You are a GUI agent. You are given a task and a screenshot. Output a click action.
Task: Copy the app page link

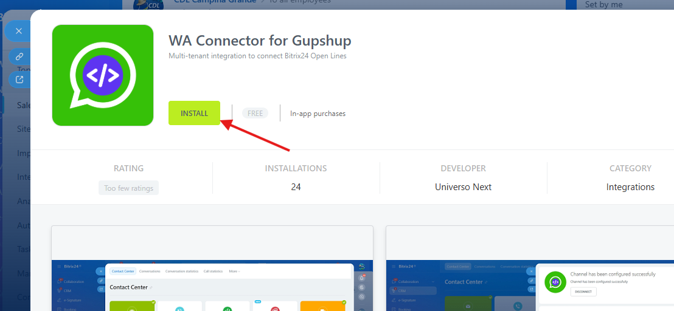20,56
